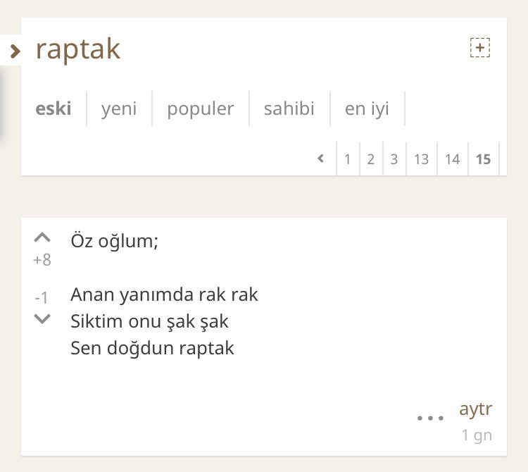Screen dimensions: 528x472
Task: Navigate to page 3
Action: 394,159
